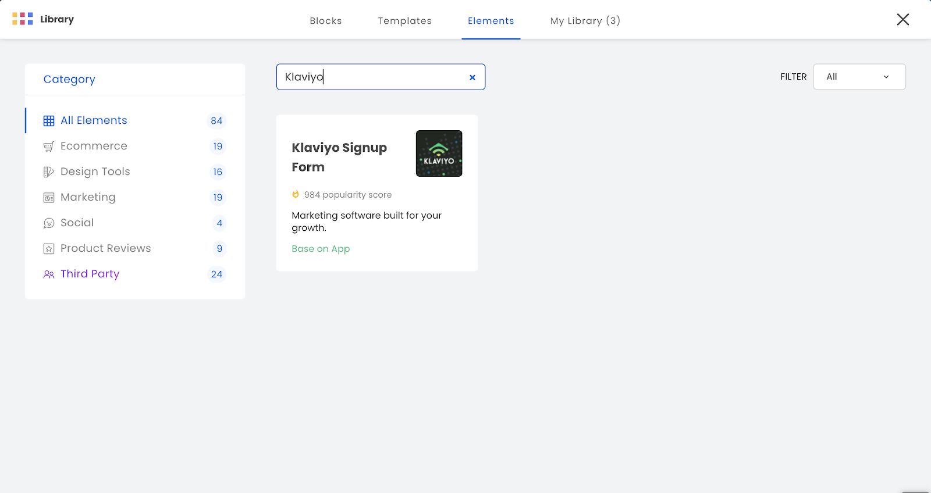
Task: Switch to the Blocks tab
Action: point(326,21)
